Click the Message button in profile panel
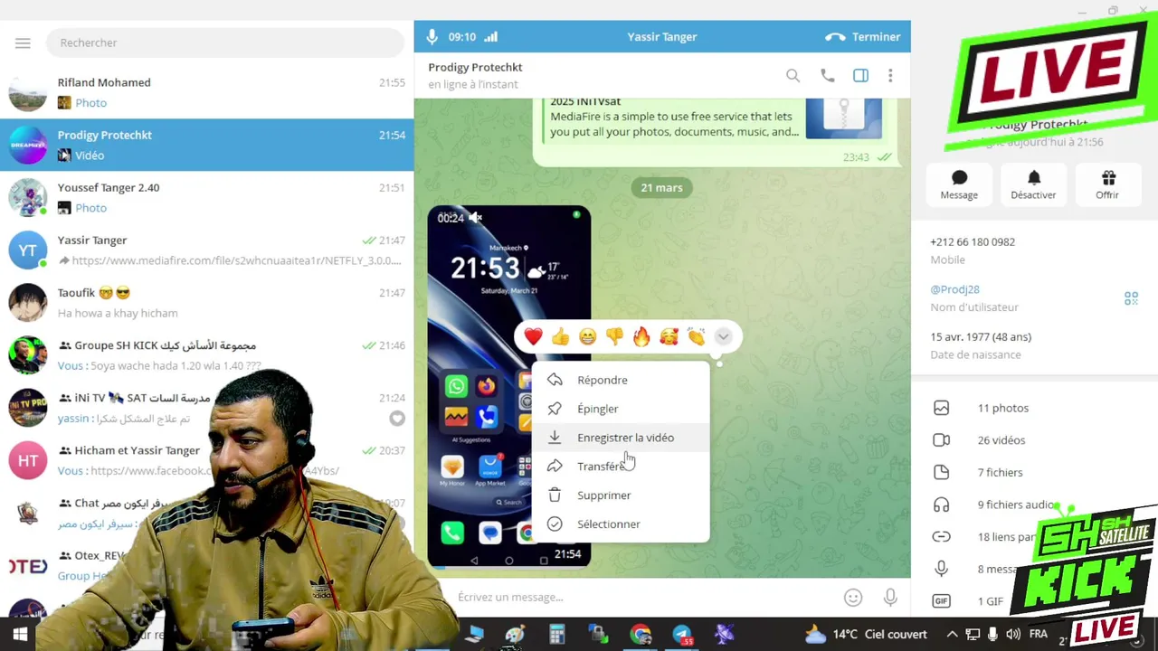This screenshot has width=1158, height=651. [959, 184]
